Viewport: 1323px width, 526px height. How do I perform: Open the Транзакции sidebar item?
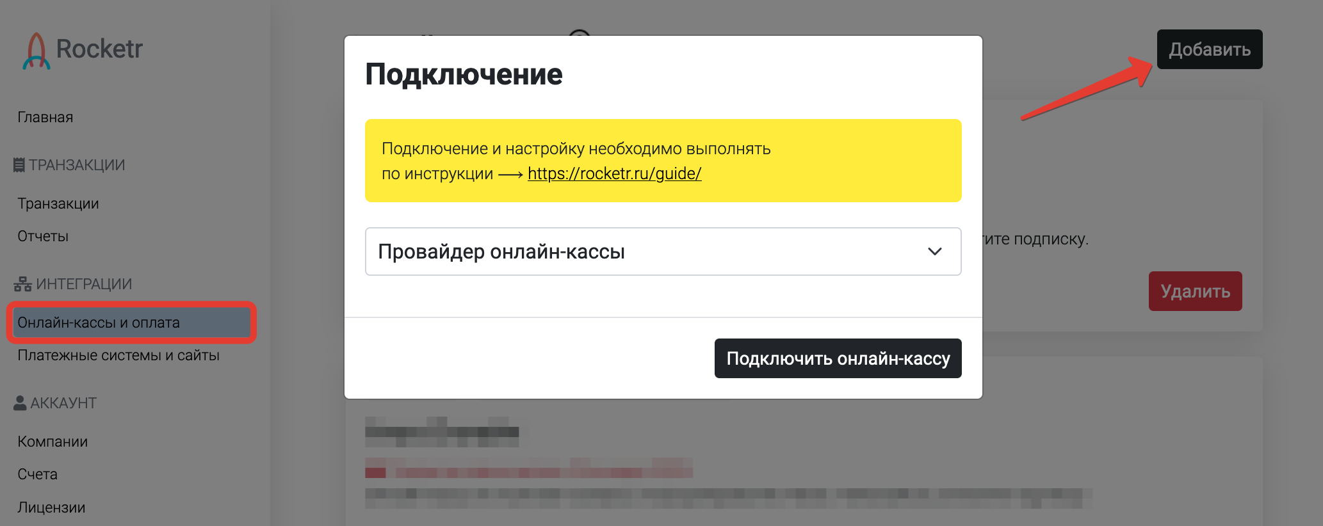tap(58, 203)
